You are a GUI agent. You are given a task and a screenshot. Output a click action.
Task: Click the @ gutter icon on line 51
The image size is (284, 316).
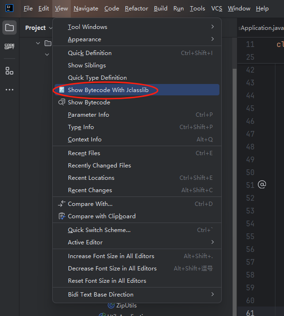click(x=262, y=185)
